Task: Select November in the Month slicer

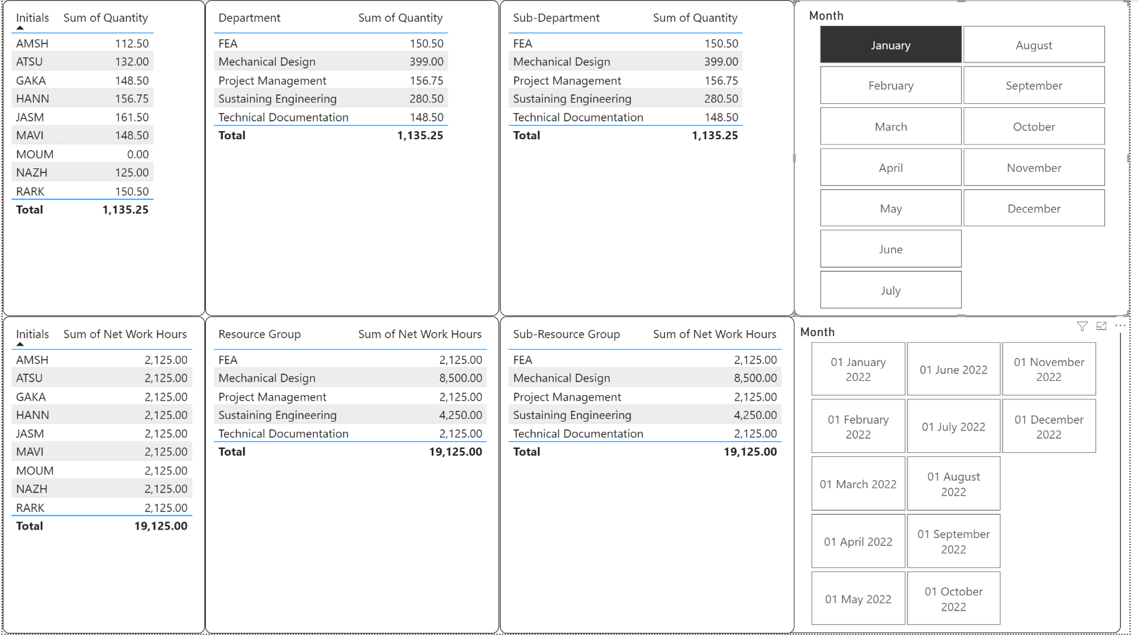Action: click(1034, 167)
